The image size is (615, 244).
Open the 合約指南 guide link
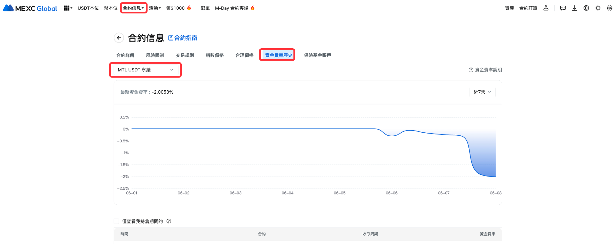coord(183,38)
